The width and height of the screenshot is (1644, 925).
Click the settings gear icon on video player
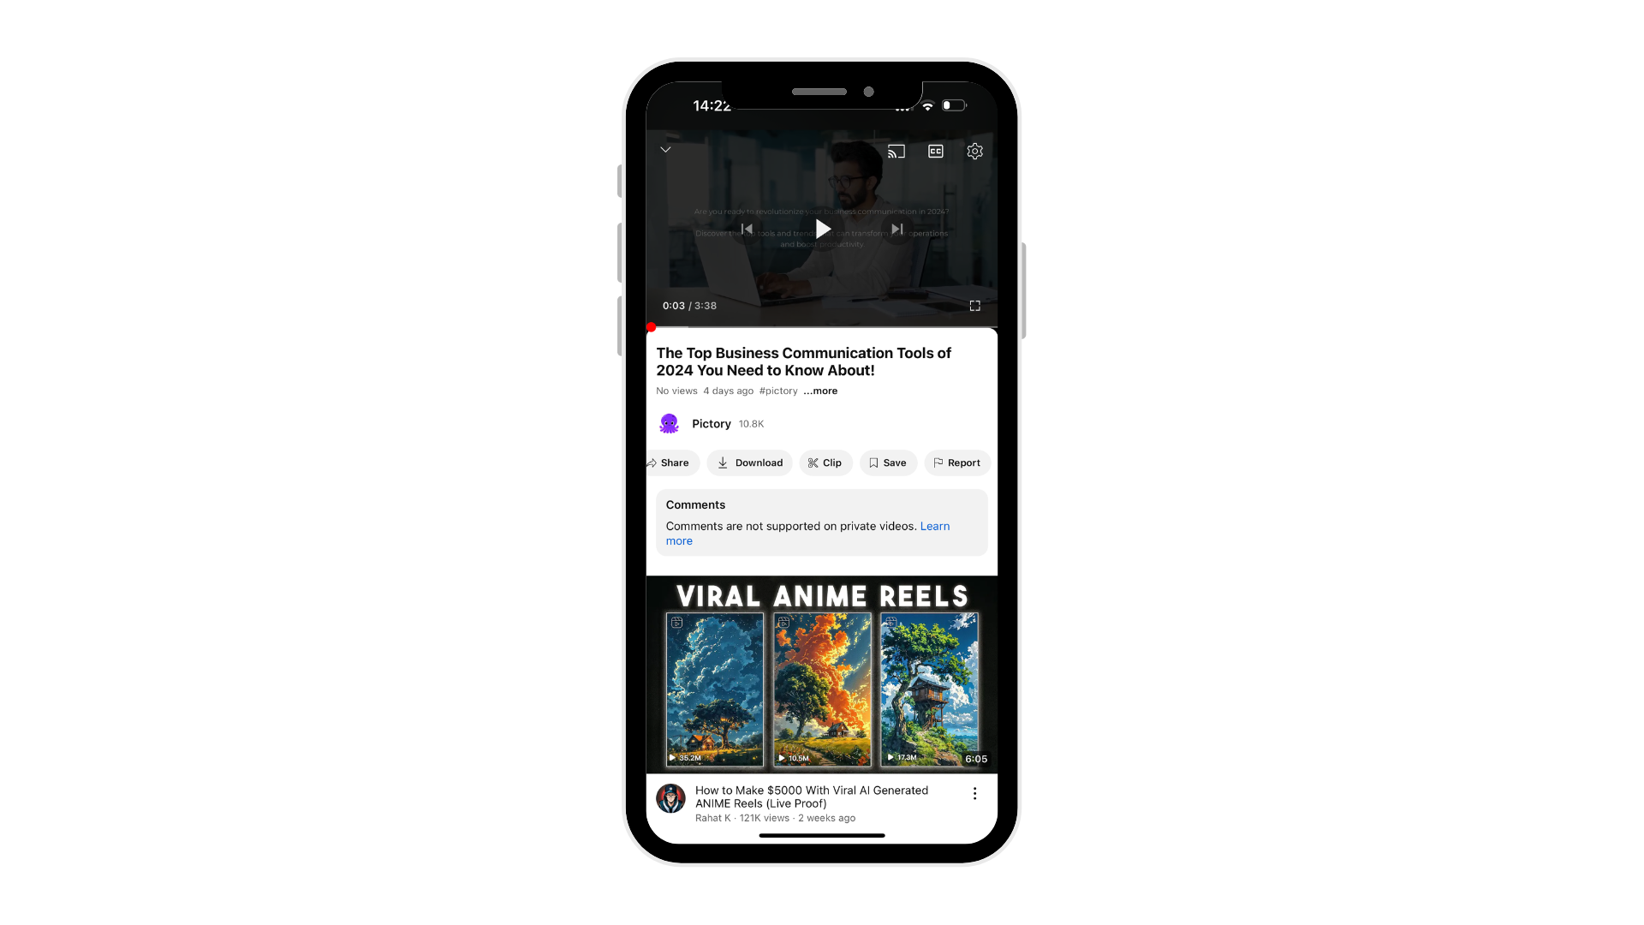(x=975, y=152)
